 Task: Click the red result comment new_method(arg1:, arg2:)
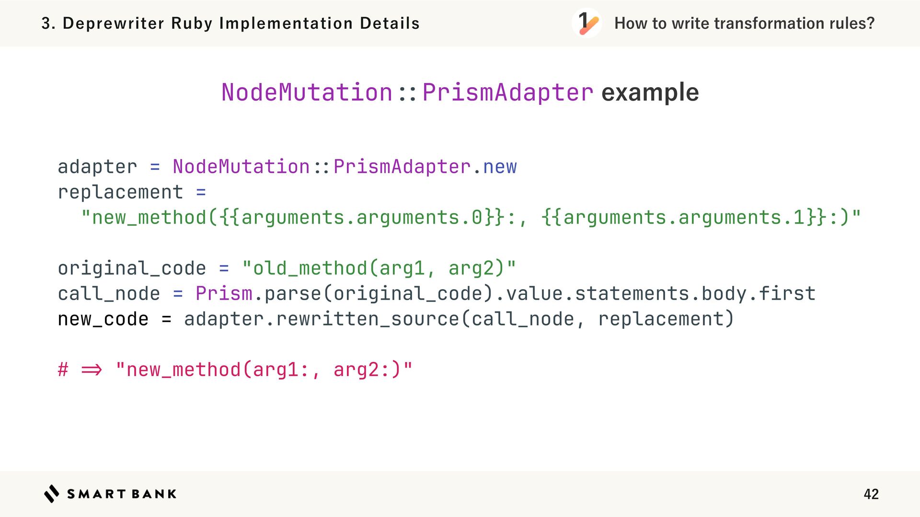click(x=264, y=370)
